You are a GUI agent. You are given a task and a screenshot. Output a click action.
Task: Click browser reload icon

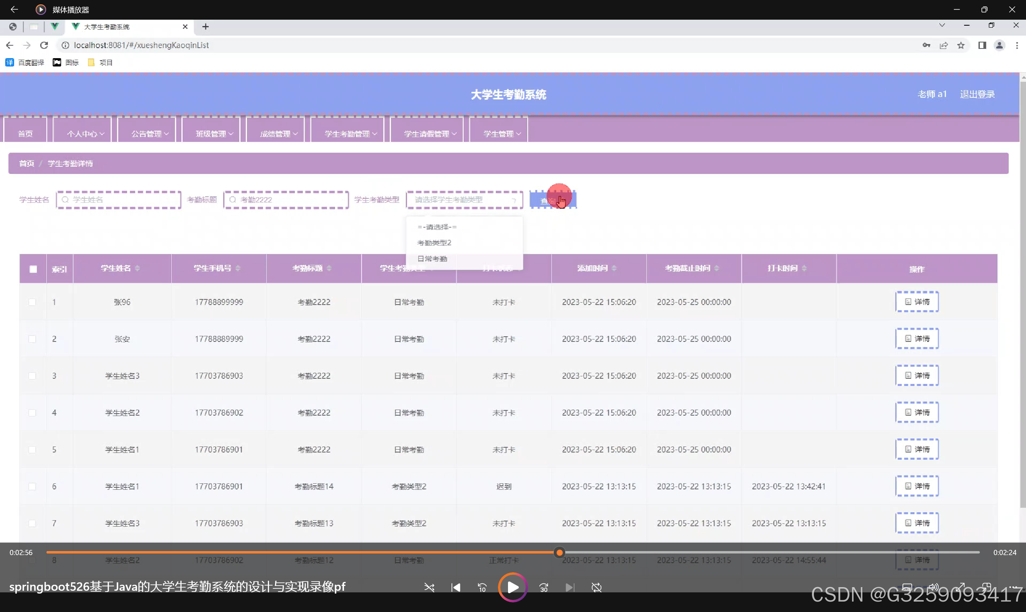[44, 45]
